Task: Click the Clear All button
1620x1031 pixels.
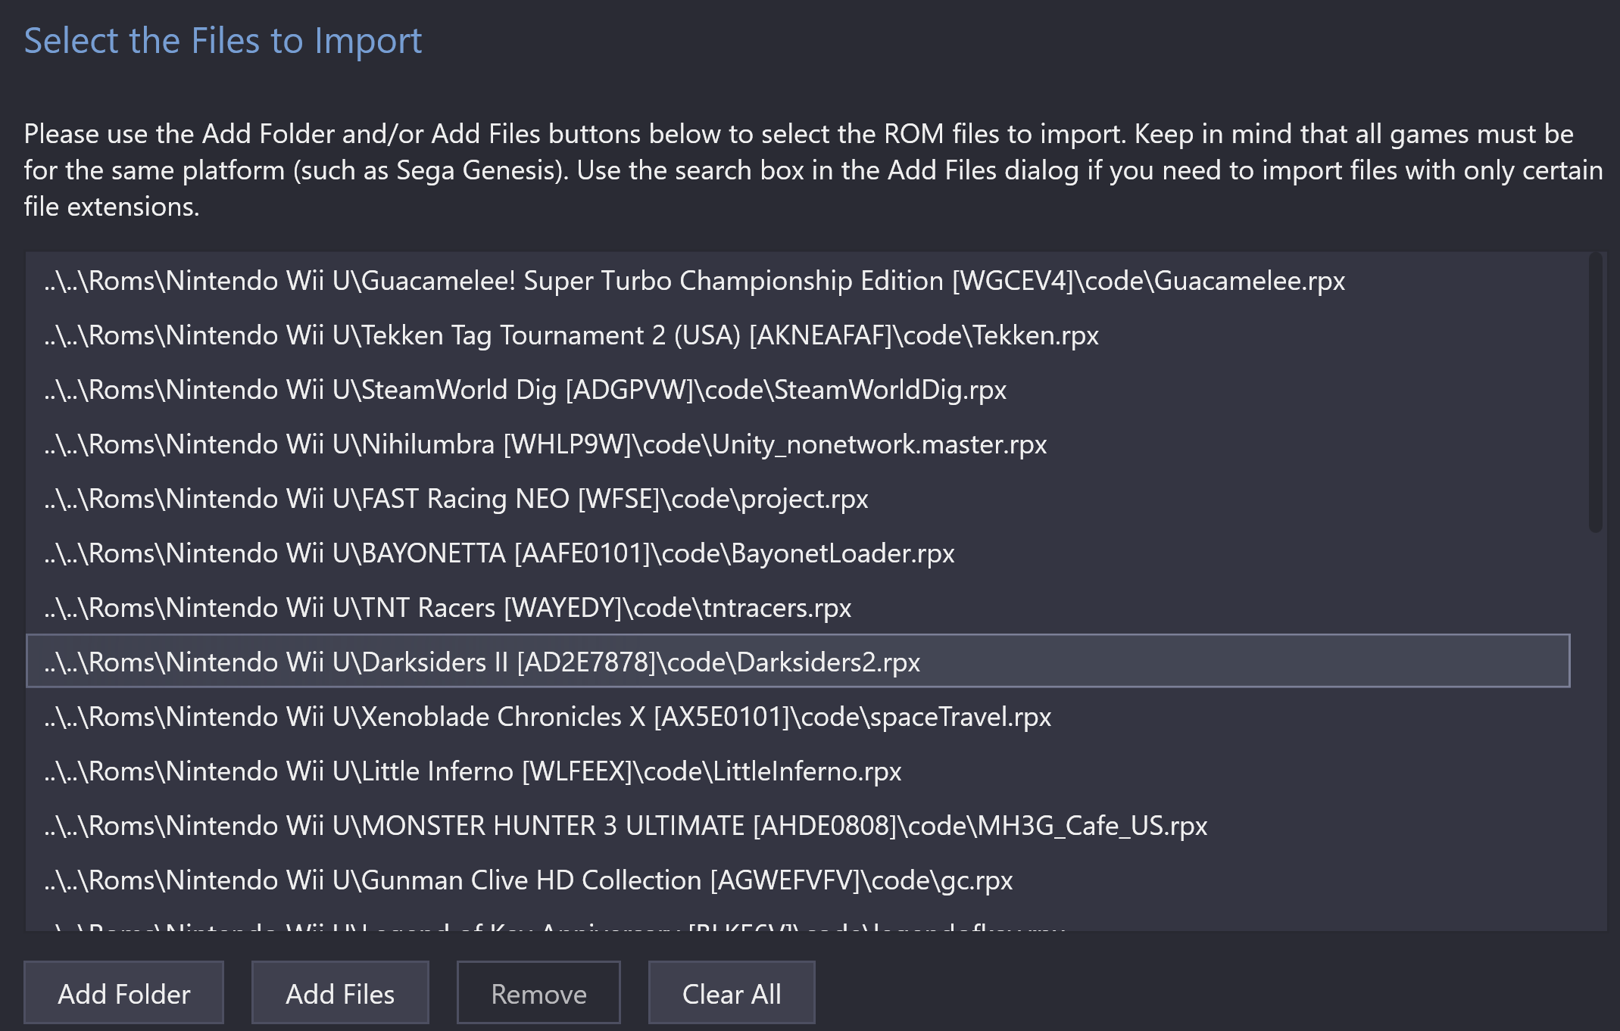Action: point(732,992)
